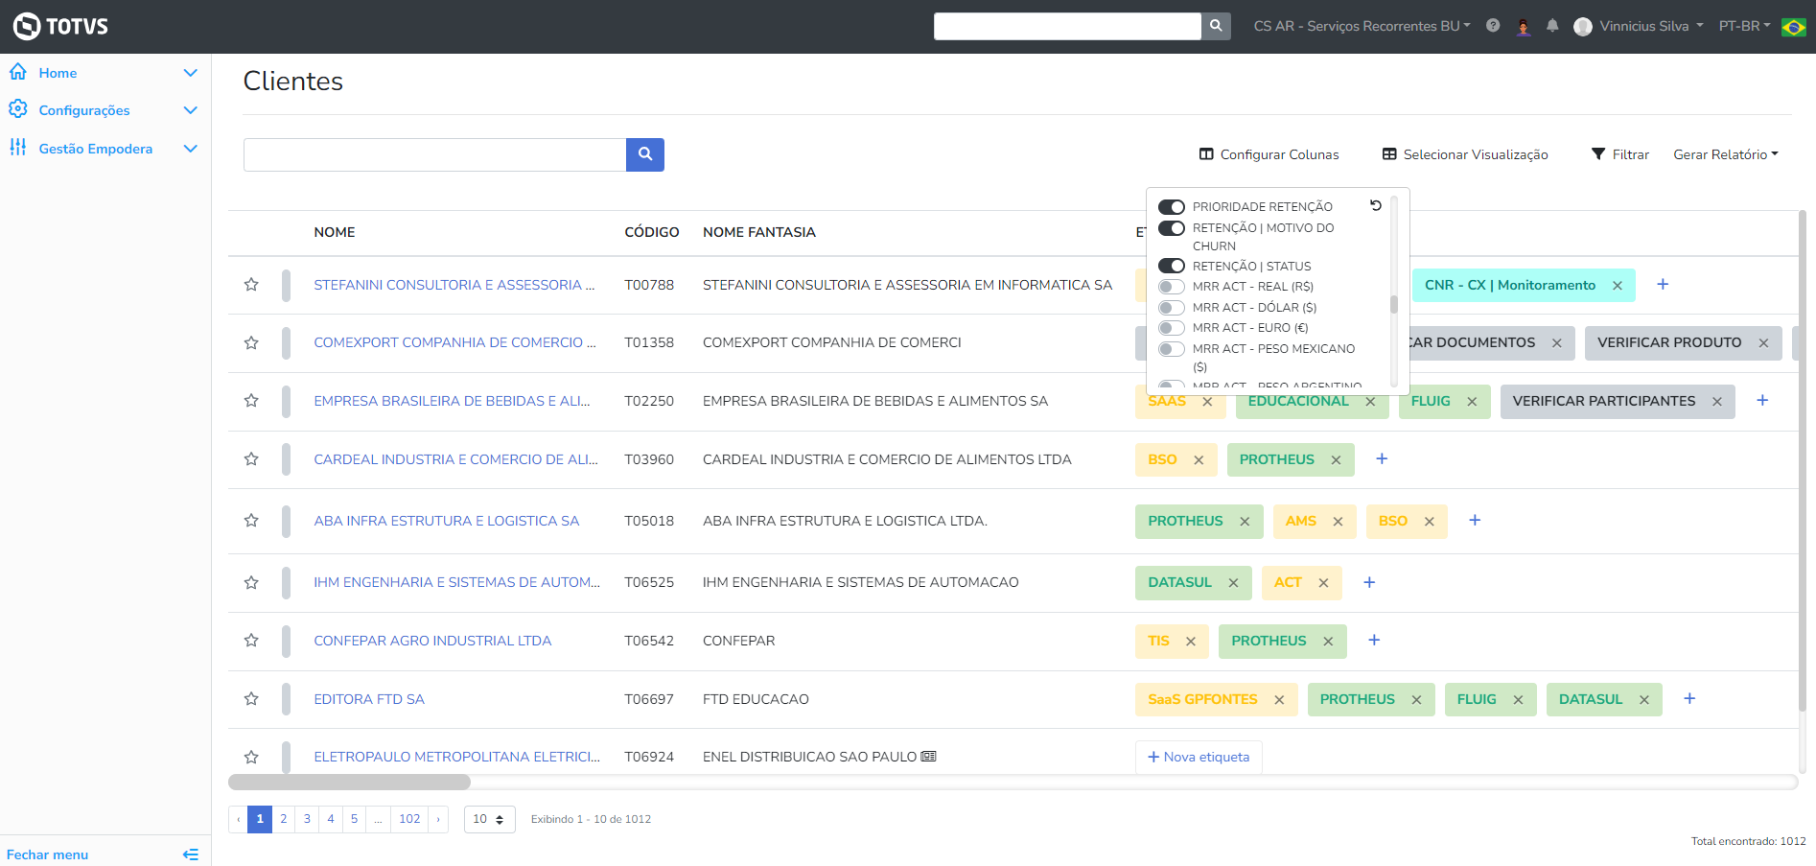The width and height of the screenshot is (1816, 866).
Task: Open the rows-per-page selector showing 10
Action: pos(489,819)
